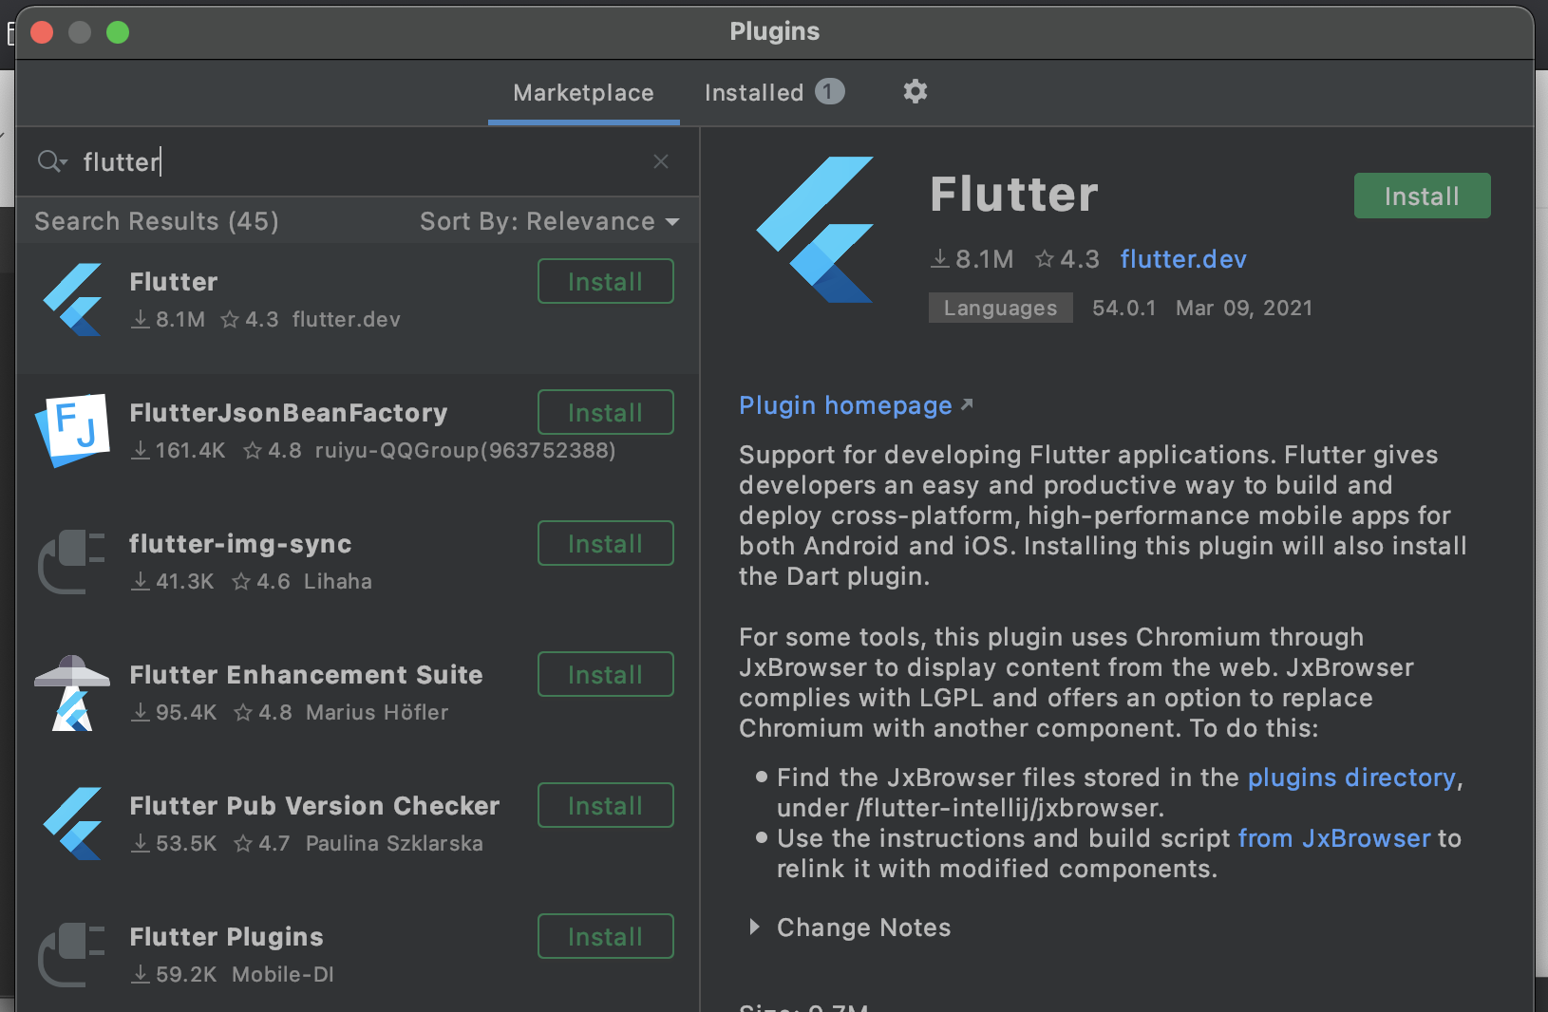Click the Search Results (45) header
The image size is (1548, 1012).
[157, 221]
